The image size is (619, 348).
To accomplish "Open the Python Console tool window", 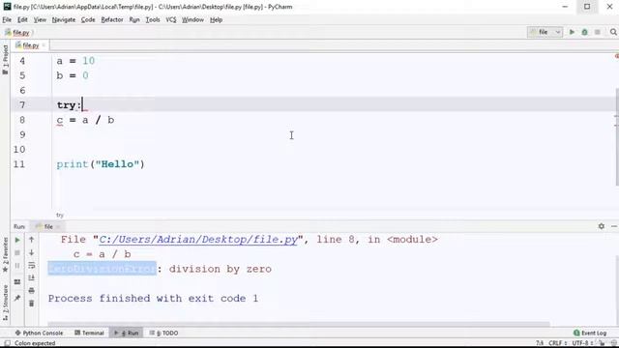I will click(x=39, y=333).
